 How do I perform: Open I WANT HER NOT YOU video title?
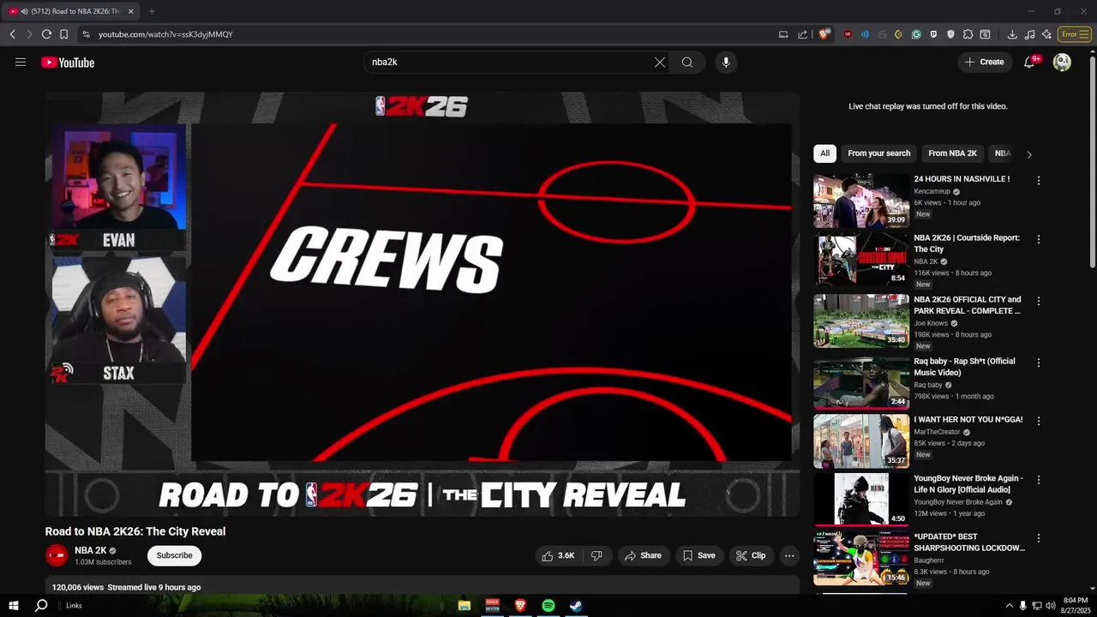(968, 420)
